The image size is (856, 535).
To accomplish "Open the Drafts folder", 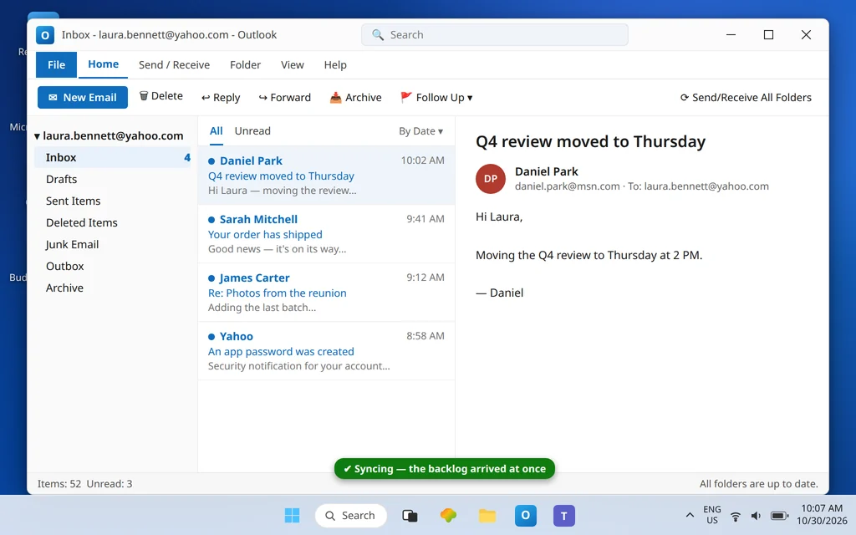I will [x=113, y=179].
